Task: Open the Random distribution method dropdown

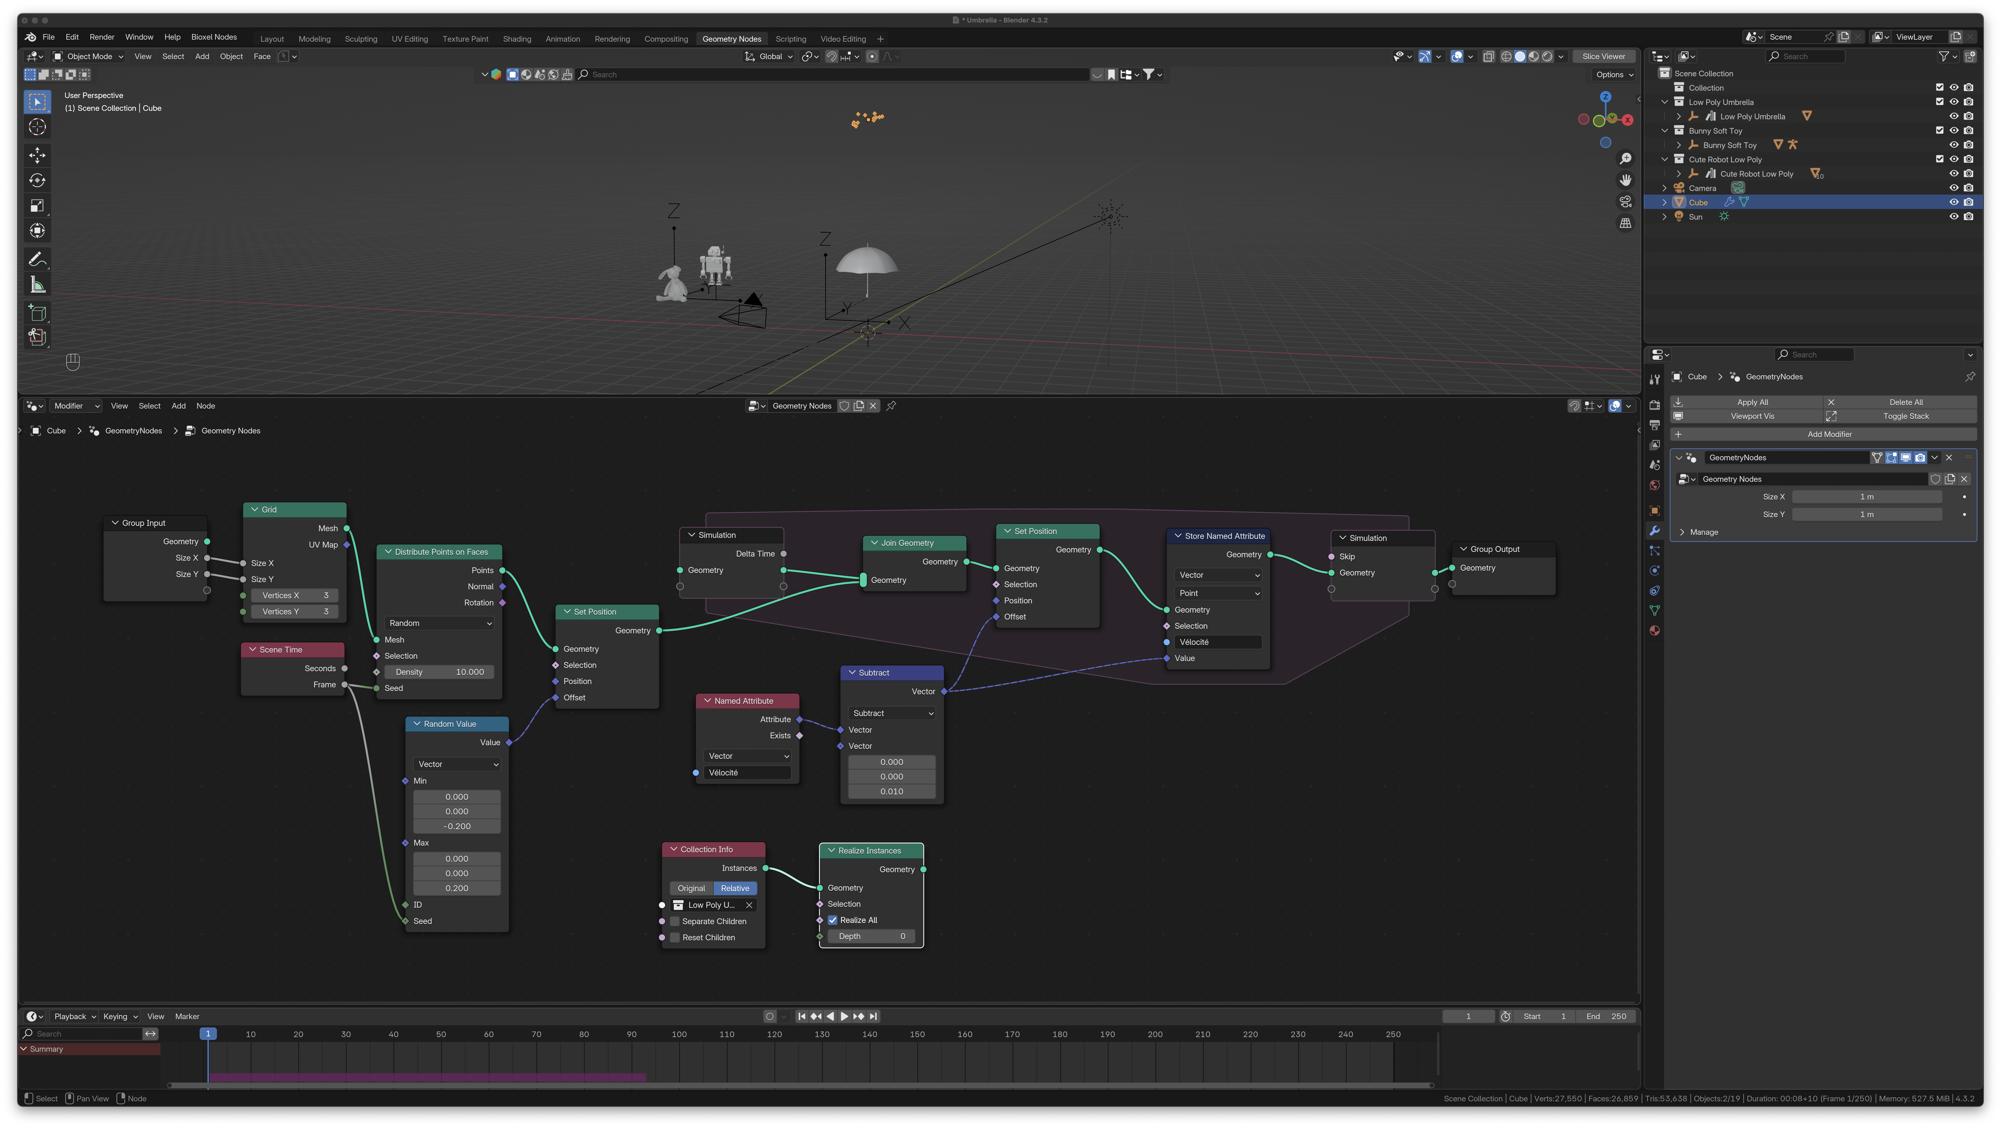Action: point(440,623)
